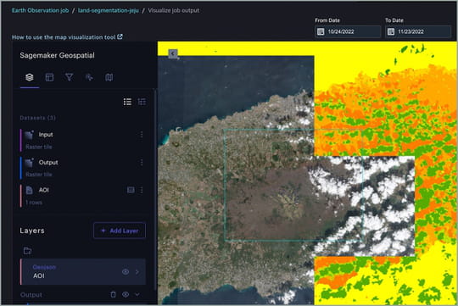Click the From Date input field

click(x=348, y=31)
